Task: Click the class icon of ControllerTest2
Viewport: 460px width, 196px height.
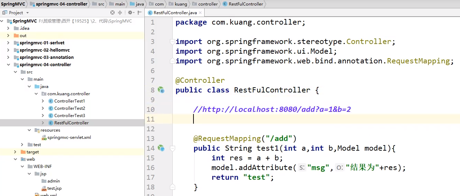Action: (51, 108)
